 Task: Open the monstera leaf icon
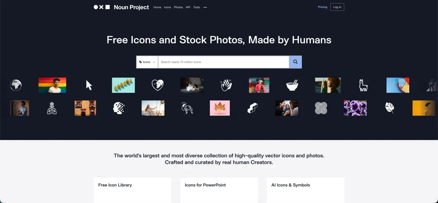point(389,108)
